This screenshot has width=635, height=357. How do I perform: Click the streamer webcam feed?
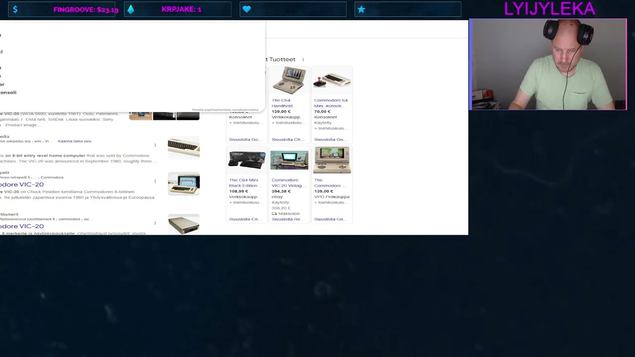tap(548, 64)
